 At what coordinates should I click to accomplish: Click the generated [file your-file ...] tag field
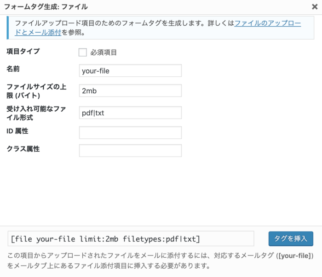131,239
